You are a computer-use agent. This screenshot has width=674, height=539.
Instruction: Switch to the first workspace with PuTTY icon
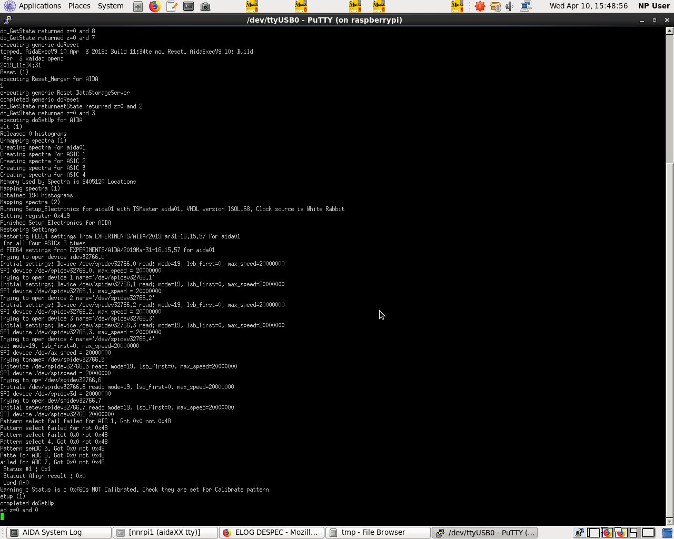point(579,533)
